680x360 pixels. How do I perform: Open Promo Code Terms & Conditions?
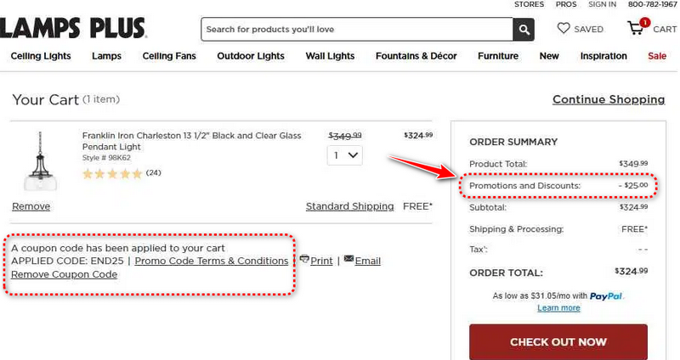pyautogui.click(x=212, y=261)
